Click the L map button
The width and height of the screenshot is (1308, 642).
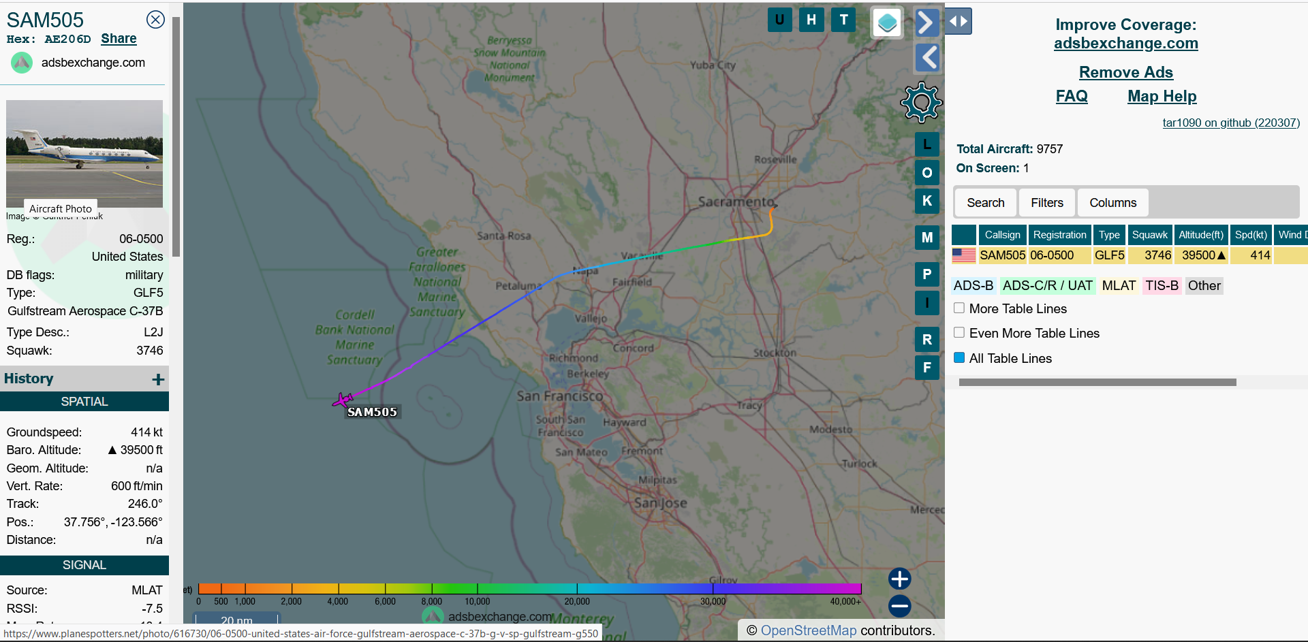pyautogui.click(x=926, y=144)
